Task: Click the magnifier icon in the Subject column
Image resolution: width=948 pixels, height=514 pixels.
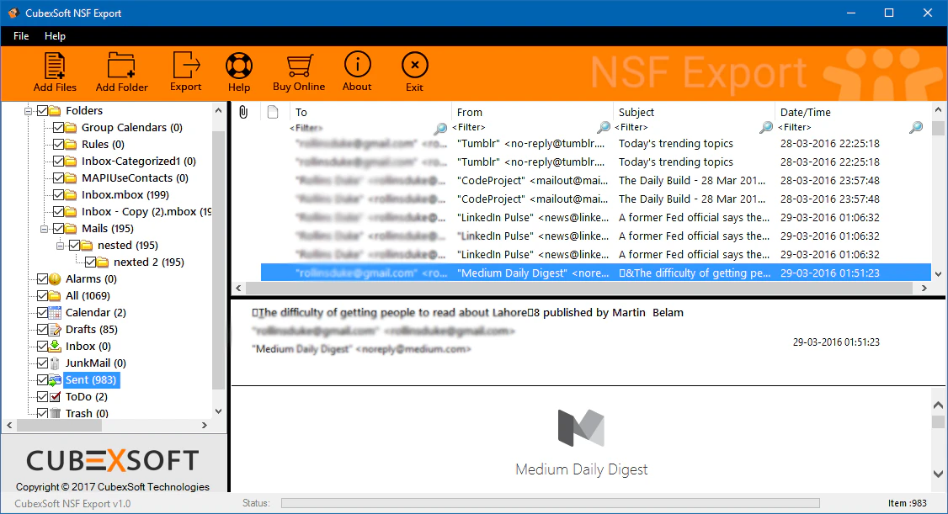Action: pos(765,129)
